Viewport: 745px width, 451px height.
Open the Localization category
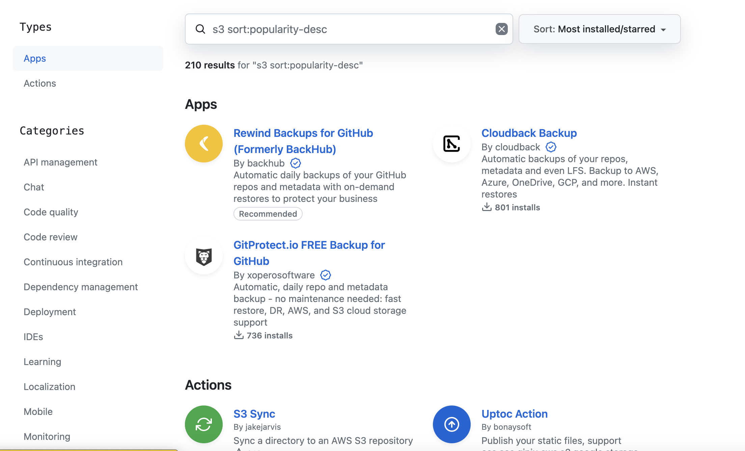coord(49,387)
